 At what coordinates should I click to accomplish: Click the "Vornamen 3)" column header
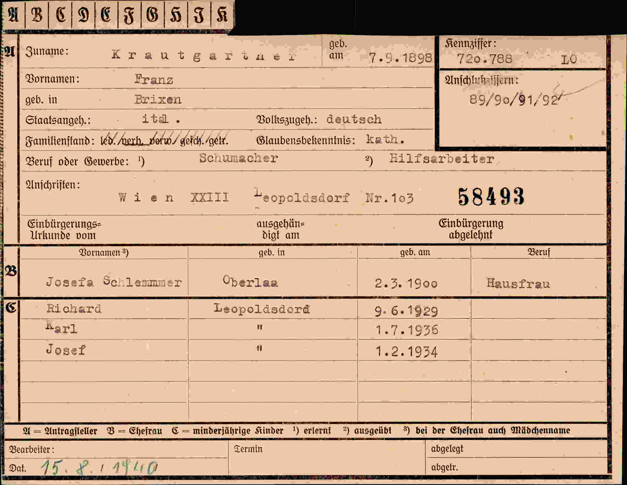104,252
